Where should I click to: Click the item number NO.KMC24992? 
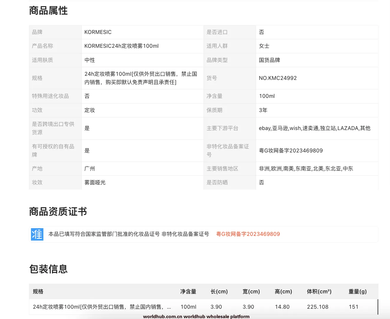(x=278, y=78)
